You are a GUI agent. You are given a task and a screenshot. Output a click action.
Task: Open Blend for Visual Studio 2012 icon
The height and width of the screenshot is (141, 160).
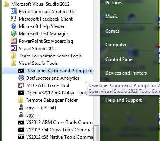click(x=14, y=11)
